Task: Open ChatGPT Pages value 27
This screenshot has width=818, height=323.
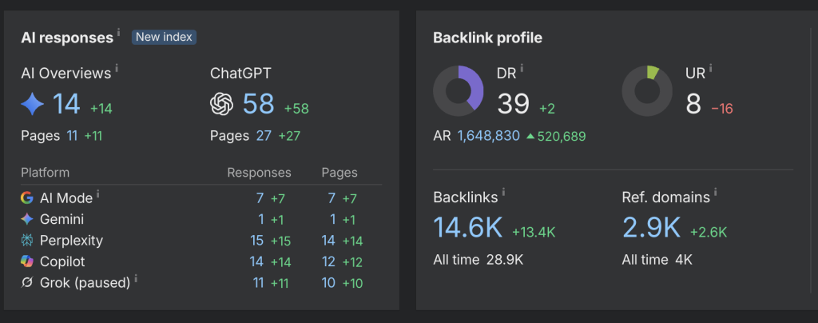Action: click(264, 136)
